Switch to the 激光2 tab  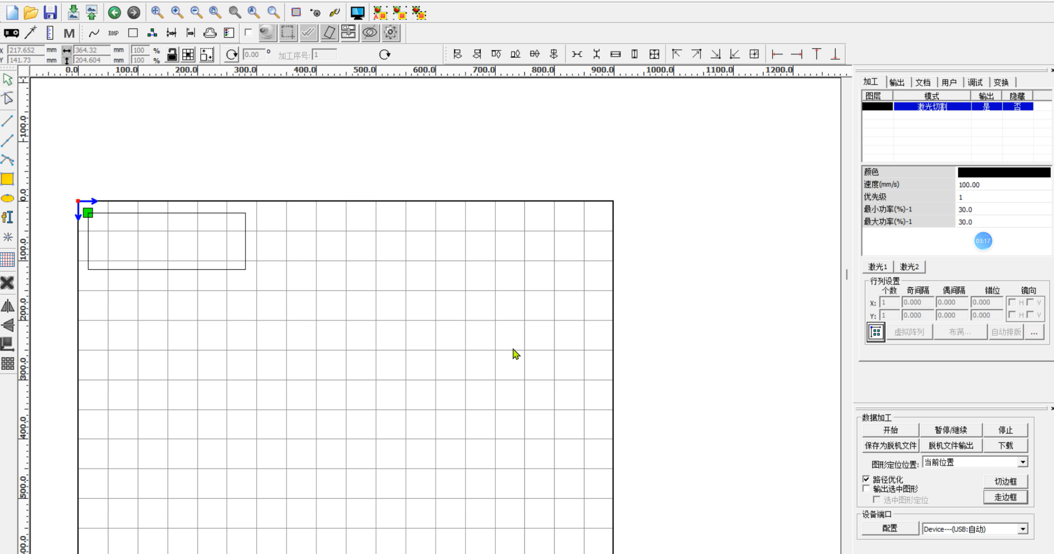(x=909, y=267)
